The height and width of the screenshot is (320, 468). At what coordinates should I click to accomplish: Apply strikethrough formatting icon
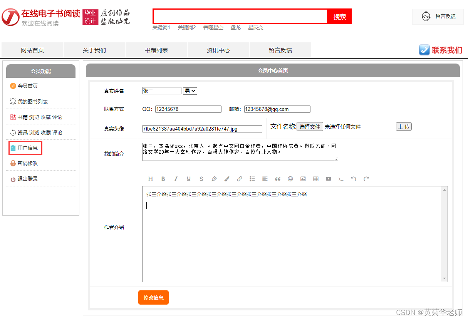201,179
